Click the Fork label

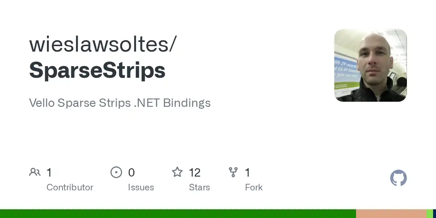[x=254, y=187]
